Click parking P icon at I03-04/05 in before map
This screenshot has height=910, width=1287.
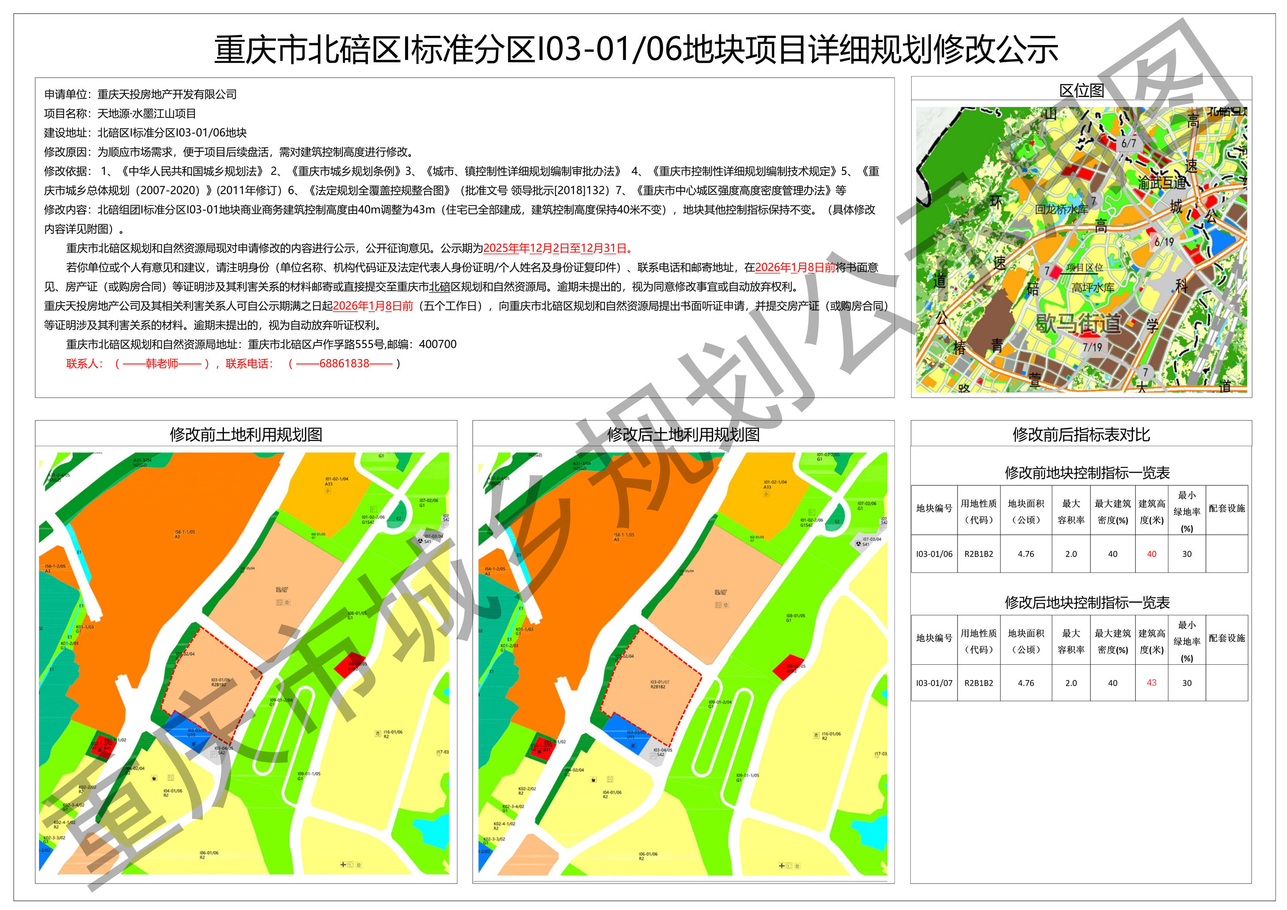(214, 754)
